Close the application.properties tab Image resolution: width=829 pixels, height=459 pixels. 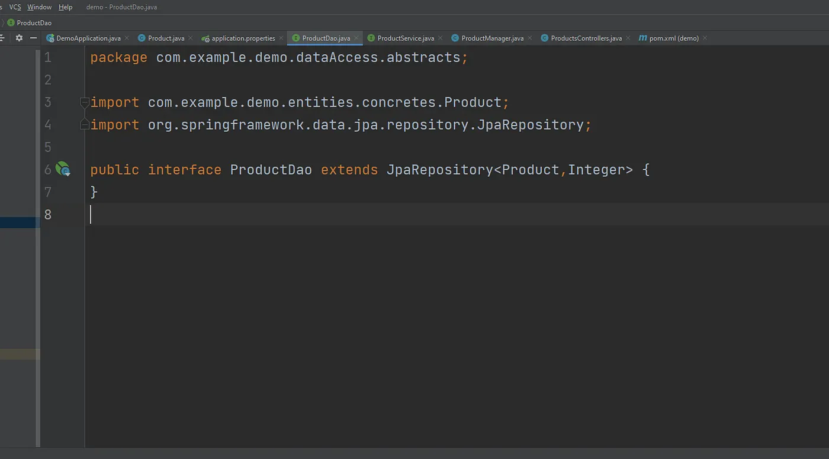click(281, 38)
